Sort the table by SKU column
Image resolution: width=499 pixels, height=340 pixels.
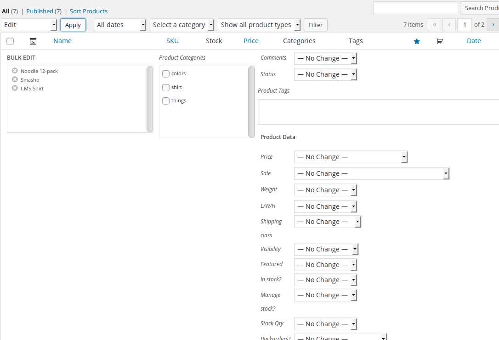[x=172, y=41]
